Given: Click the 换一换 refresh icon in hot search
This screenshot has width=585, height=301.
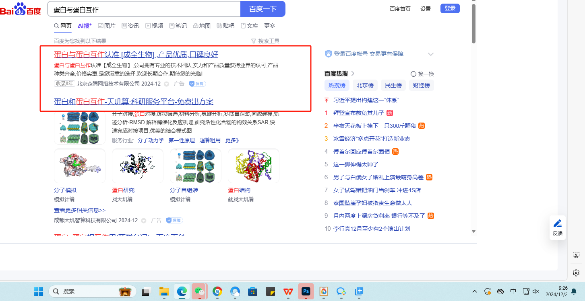Looking at the screenshot, I should click(x=413, y=74).
